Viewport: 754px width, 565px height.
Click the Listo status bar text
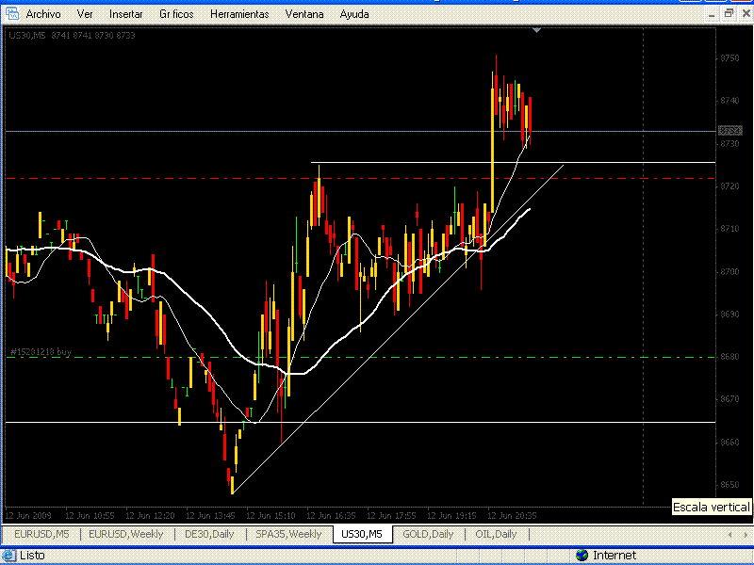point(32,556)
